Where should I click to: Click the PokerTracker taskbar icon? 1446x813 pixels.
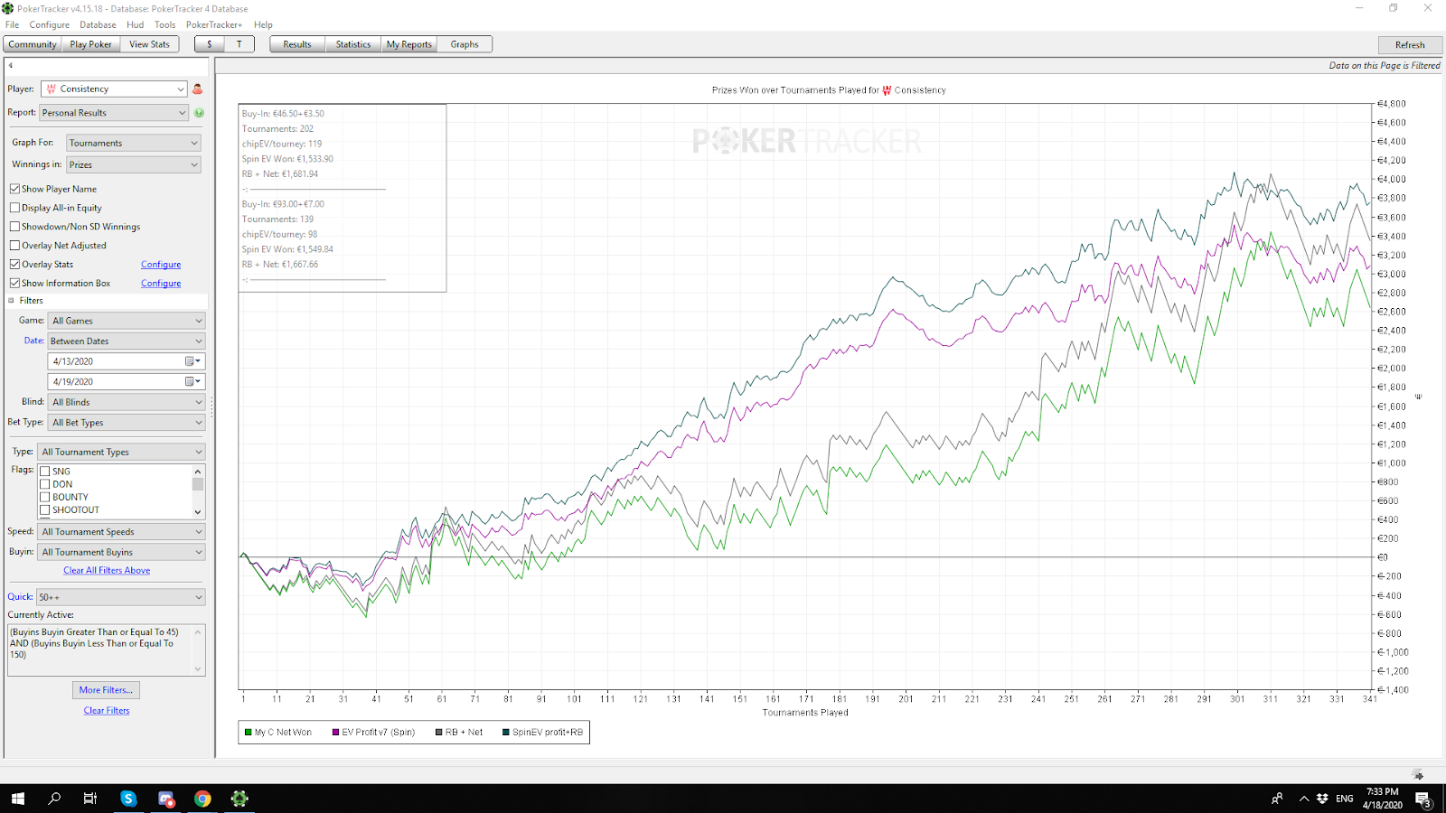[x=239, y=799]
